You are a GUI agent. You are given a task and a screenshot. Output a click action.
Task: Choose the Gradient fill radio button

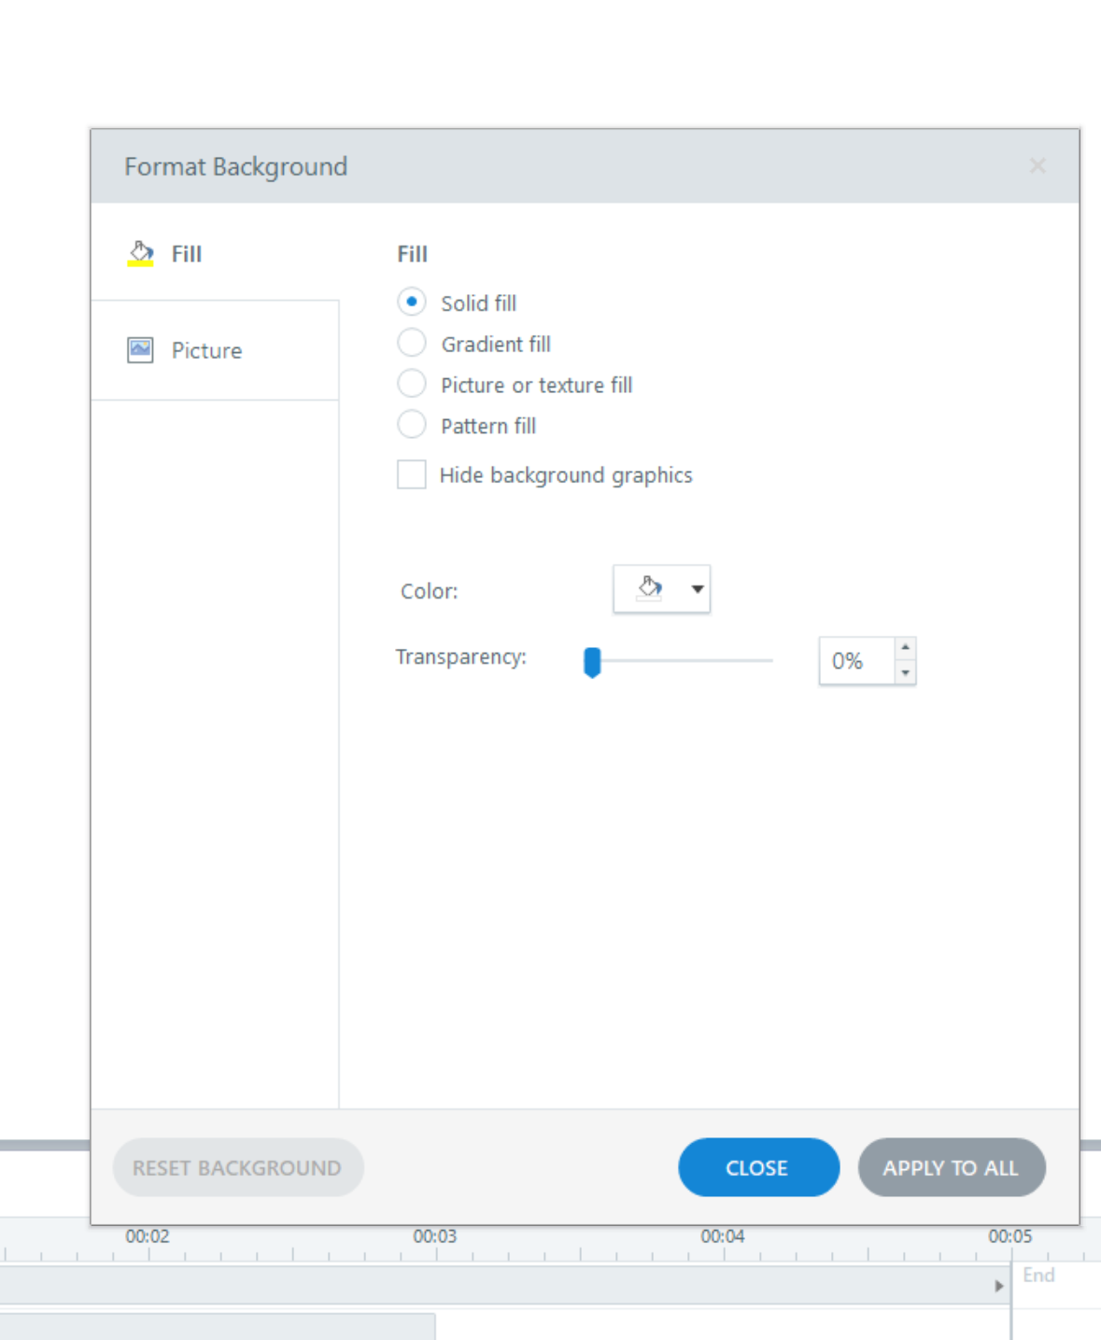tap(412, 343)
